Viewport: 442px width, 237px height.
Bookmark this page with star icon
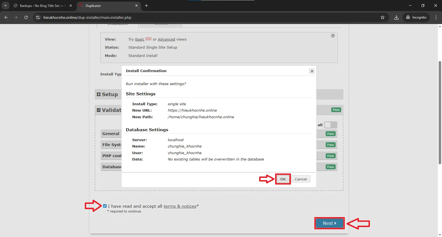click(x=383, y=17)
